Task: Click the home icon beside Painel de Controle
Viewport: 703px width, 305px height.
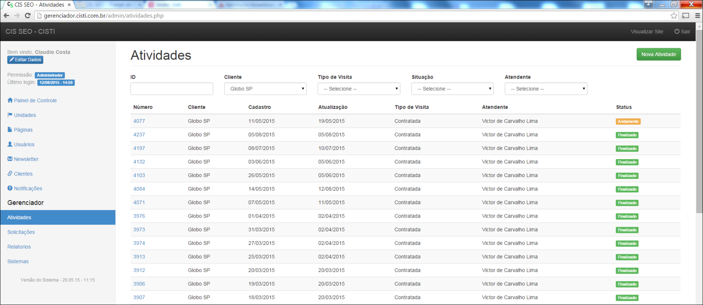Action: coord(10,100)
